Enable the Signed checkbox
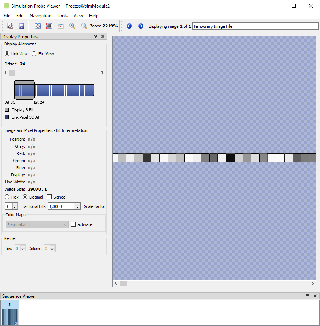320x326 pixels. tap(49, 197)
